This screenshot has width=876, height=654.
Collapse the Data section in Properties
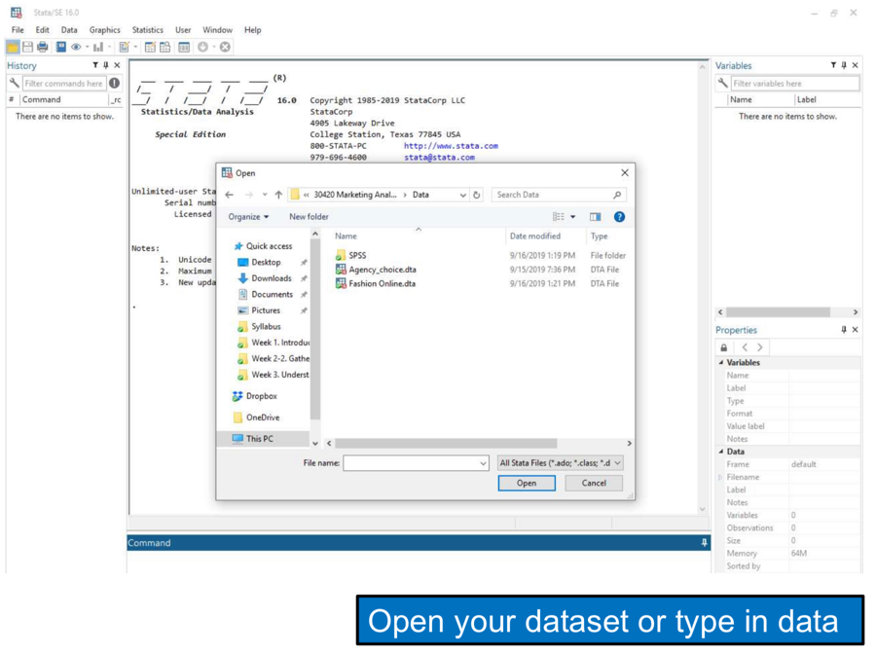click(721, 452)
